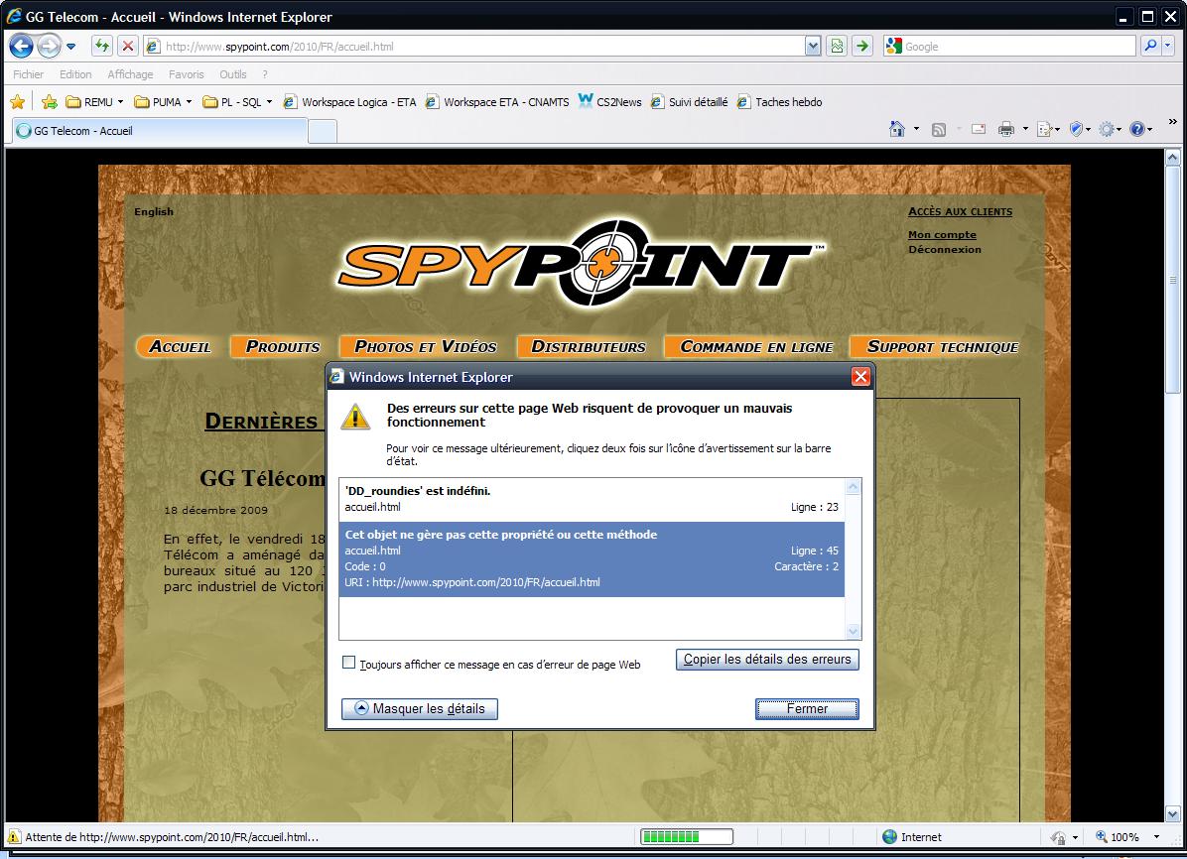Go back with the Back arrow button
The height and width of the screenshot is (859, 1187).
21,47
